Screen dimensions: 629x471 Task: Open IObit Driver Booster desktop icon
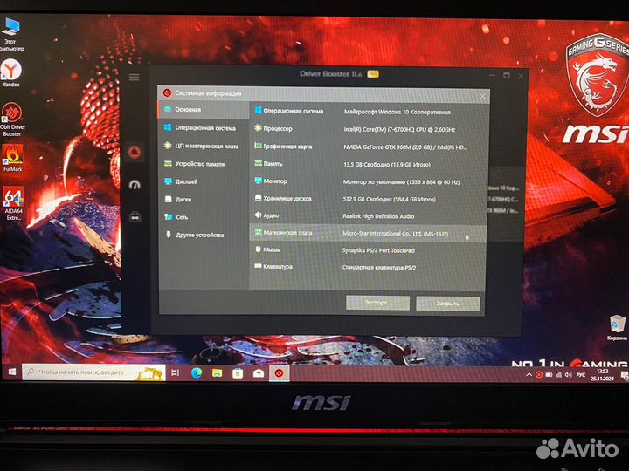12,119
